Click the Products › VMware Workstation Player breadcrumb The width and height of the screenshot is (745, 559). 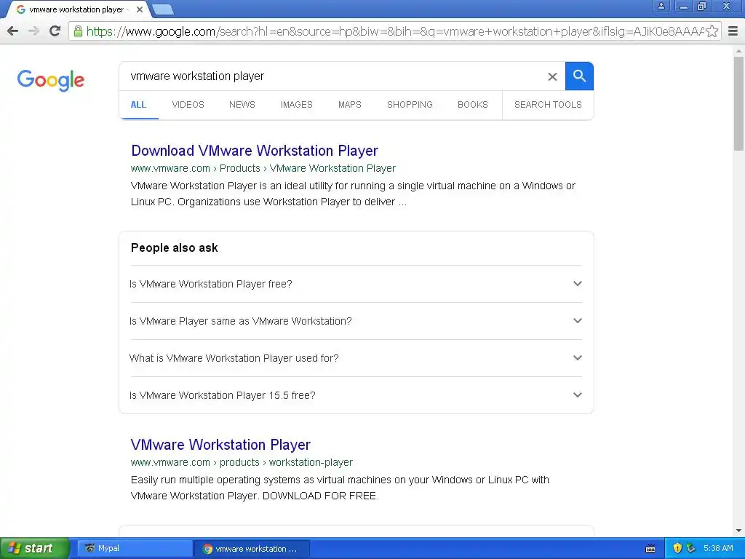point(308,168)
